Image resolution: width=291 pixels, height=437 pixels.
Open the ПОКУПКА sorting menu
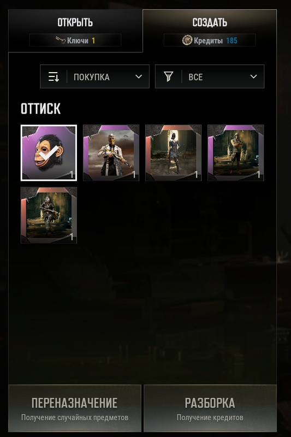94,76
